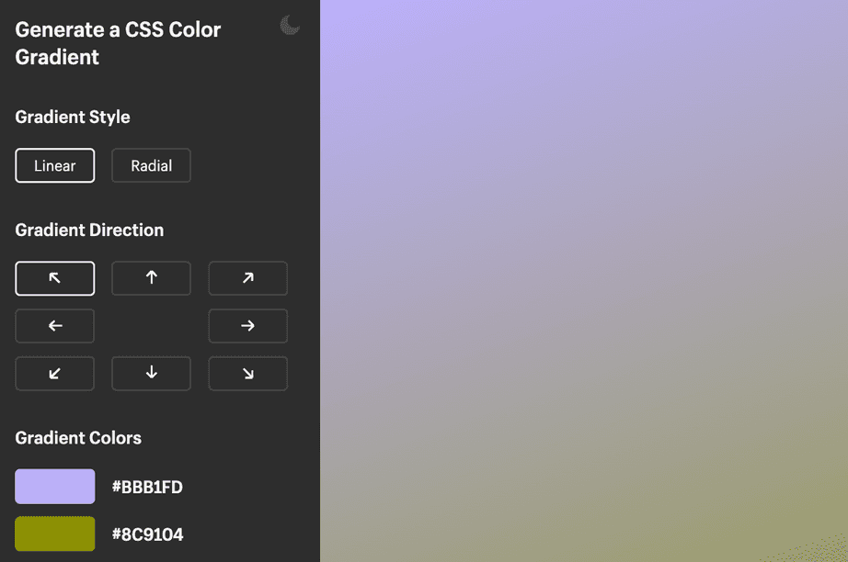
Task: Click the Gradient Direction section heading
Action: coord(89,230)
